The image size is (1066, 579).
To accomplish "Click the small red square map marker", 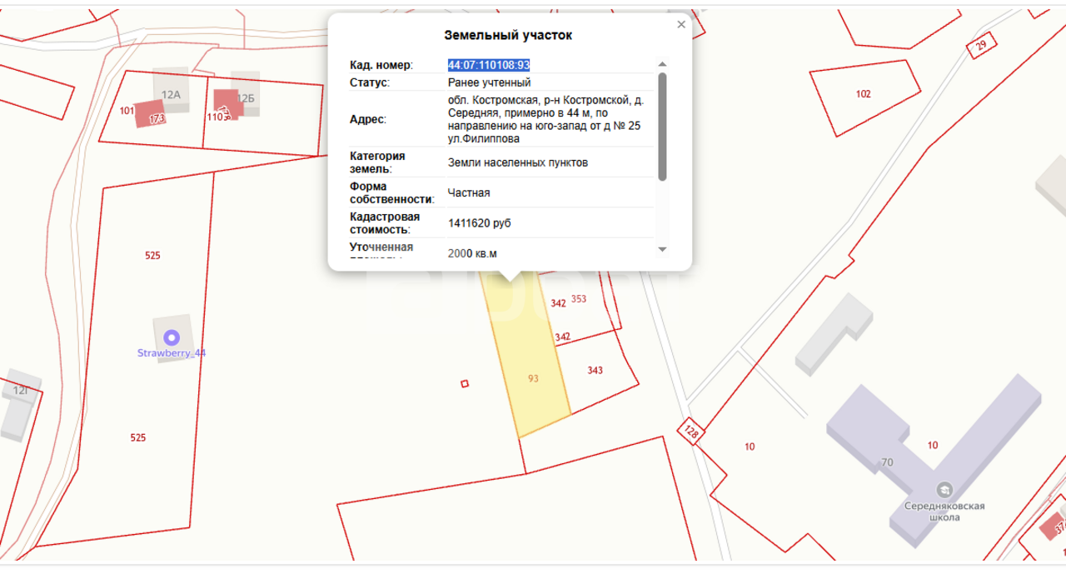I will pyautogui.click(x=465, y=383).
